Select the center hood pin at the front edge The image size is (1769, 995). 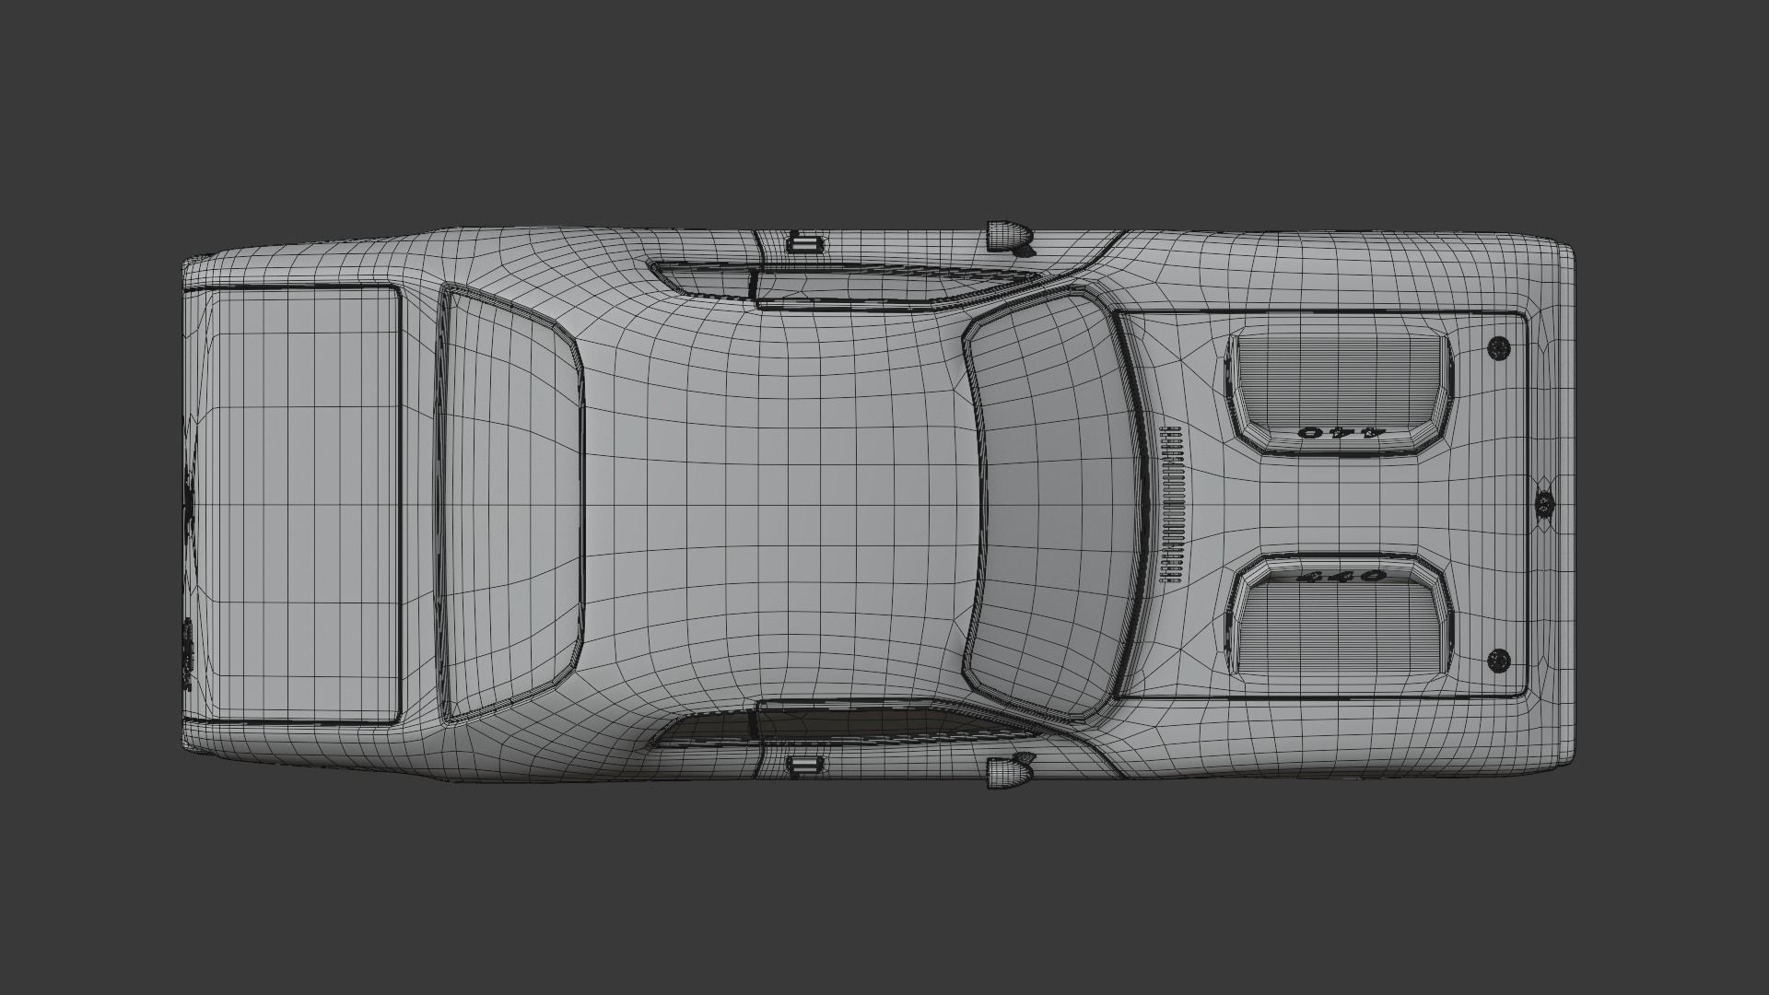coord(1544,503)
